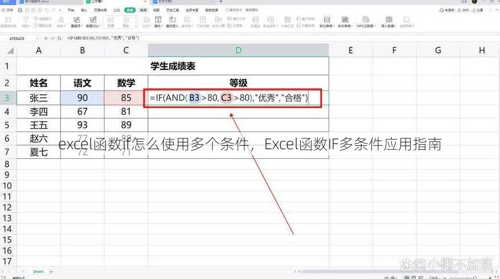
Task: Open new document tab with plus button
Action: point(220,2)
